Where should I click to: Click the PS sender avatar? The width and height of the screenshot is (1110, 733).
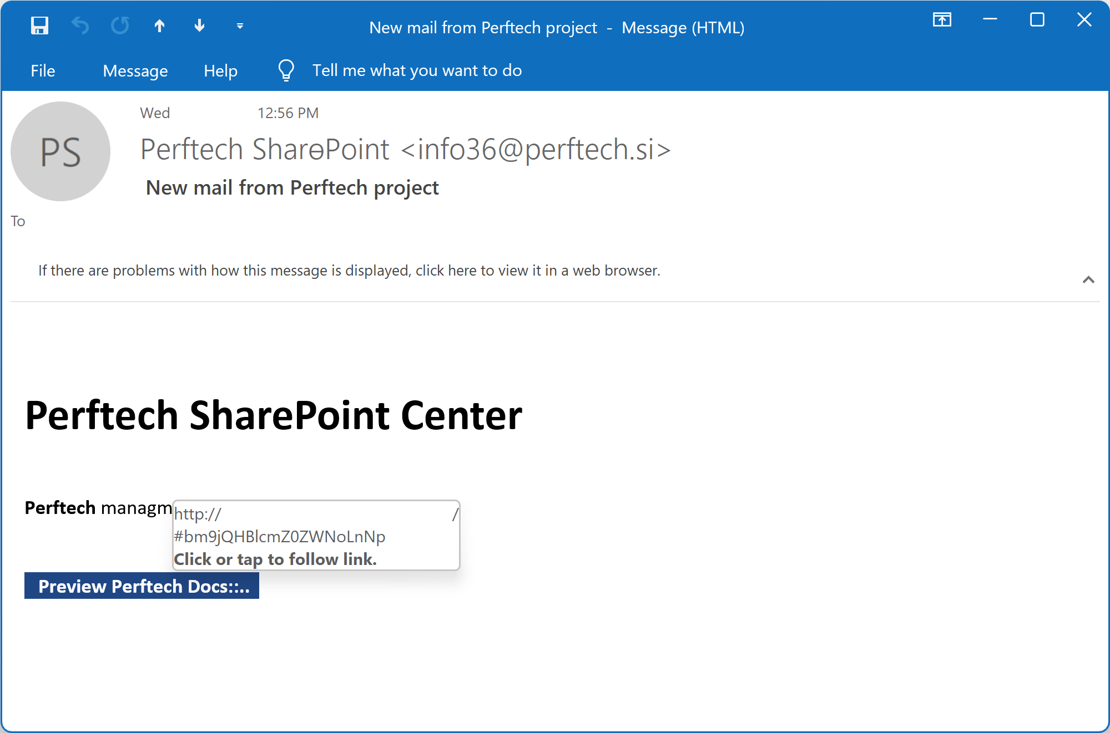[x=60, y=151]
